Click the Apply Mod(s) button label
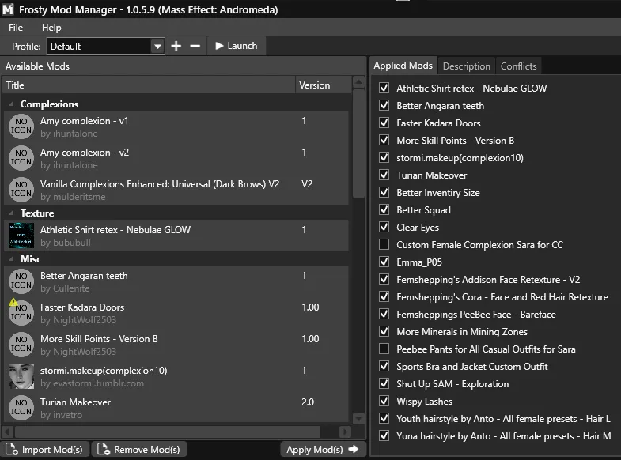Image resolution: width=621 pixels, height=460 pixels. (315, 450)
